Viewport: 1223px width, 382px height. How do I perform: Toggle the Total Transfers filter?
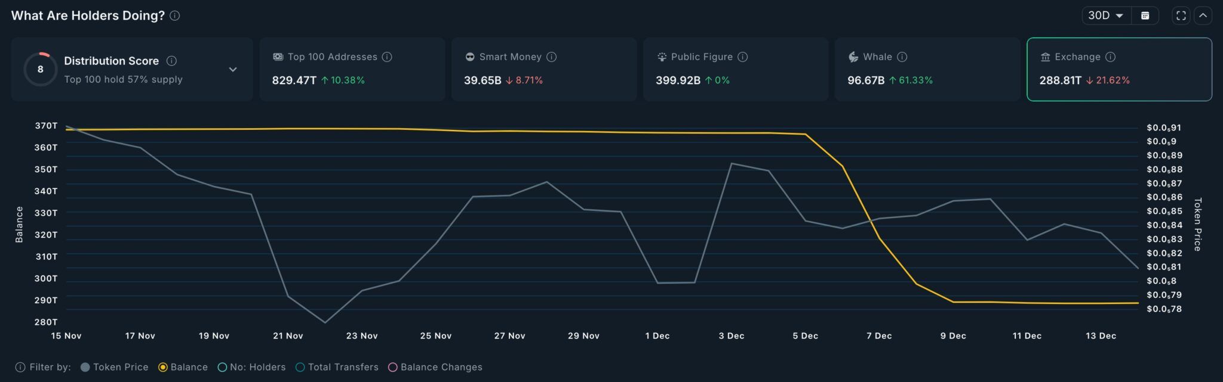pos(337,367)
